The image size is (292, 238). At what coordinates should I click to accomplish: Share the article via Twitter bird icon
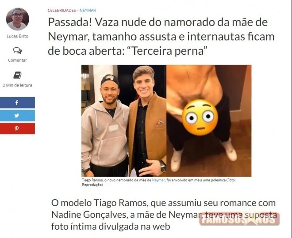[17, 115]
